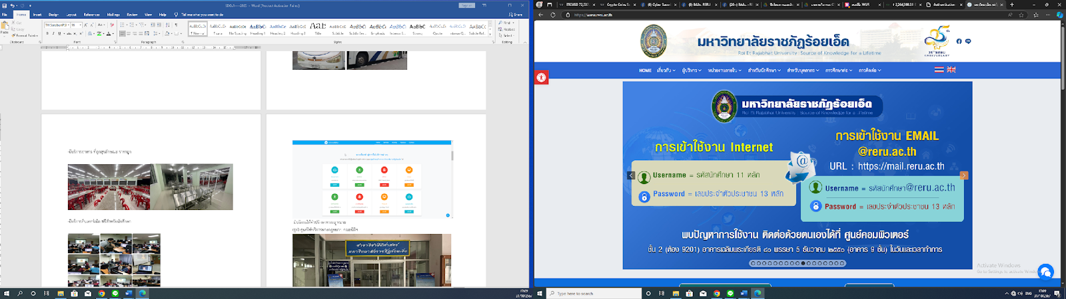The width and height of the screenshot is (1066, 299).
Task: Click the Shading paint bucket icon
Action: tap(167, 33)
